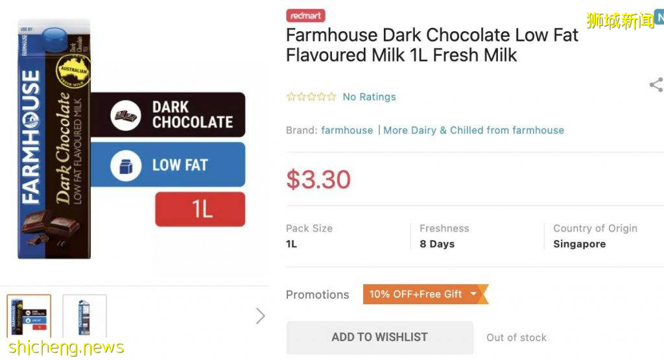The width and height of the screenshot is (664, 360).
Task: Open More Dairy & Chilled from farmhouse
Action: pos(473,130)
